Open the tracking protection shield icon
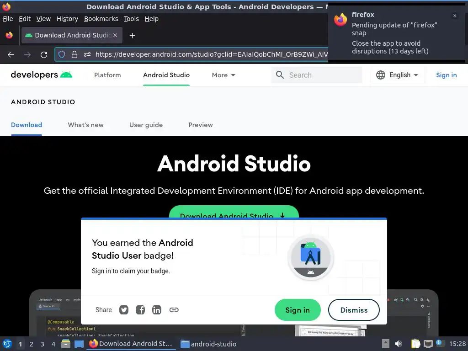The image size is (468, 351). (x=62, y=54)
